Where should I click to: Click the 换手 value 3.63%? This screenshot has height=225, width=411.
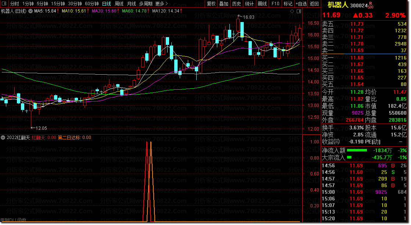tap(357, 128)
